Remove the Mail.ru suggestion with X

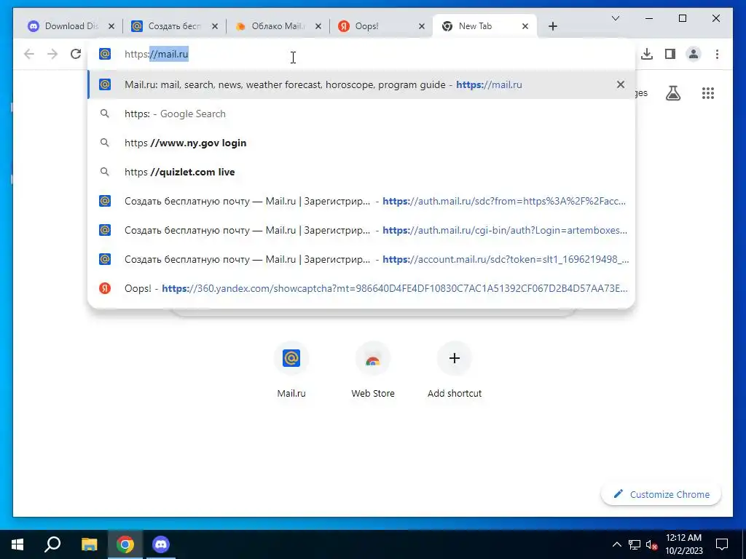click(x=621, y=84)
